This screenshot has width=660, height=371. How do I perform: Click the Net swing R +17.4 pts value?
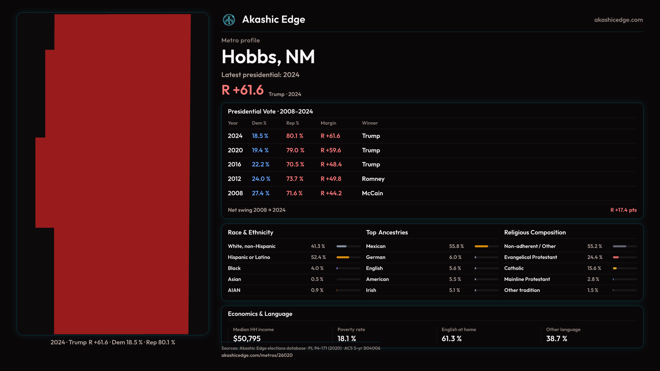(x=623, y=210)
